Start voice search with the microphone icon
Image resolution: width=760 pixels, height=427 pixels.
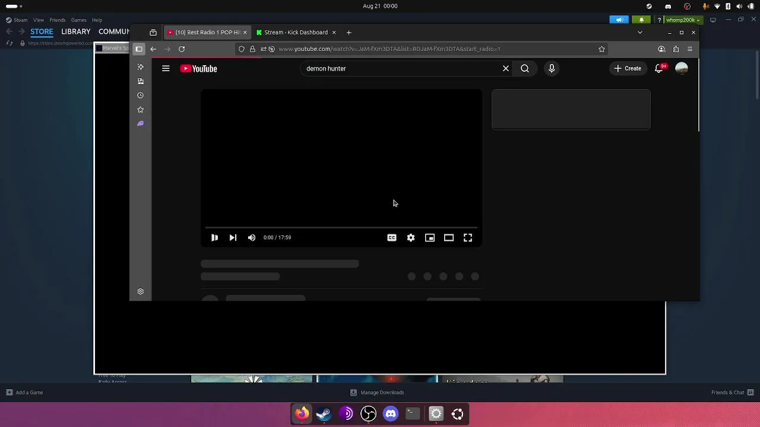click(x=552, y=69)
